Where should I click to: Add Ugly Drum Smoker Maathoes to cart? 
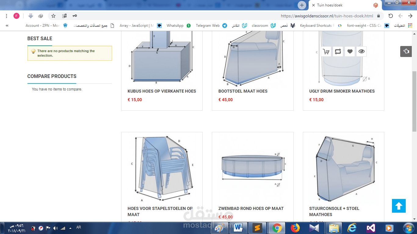pos(326,51)
